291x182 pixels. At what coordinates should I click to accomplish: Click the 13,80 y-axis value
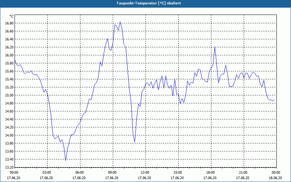click(x=9, y=143)
